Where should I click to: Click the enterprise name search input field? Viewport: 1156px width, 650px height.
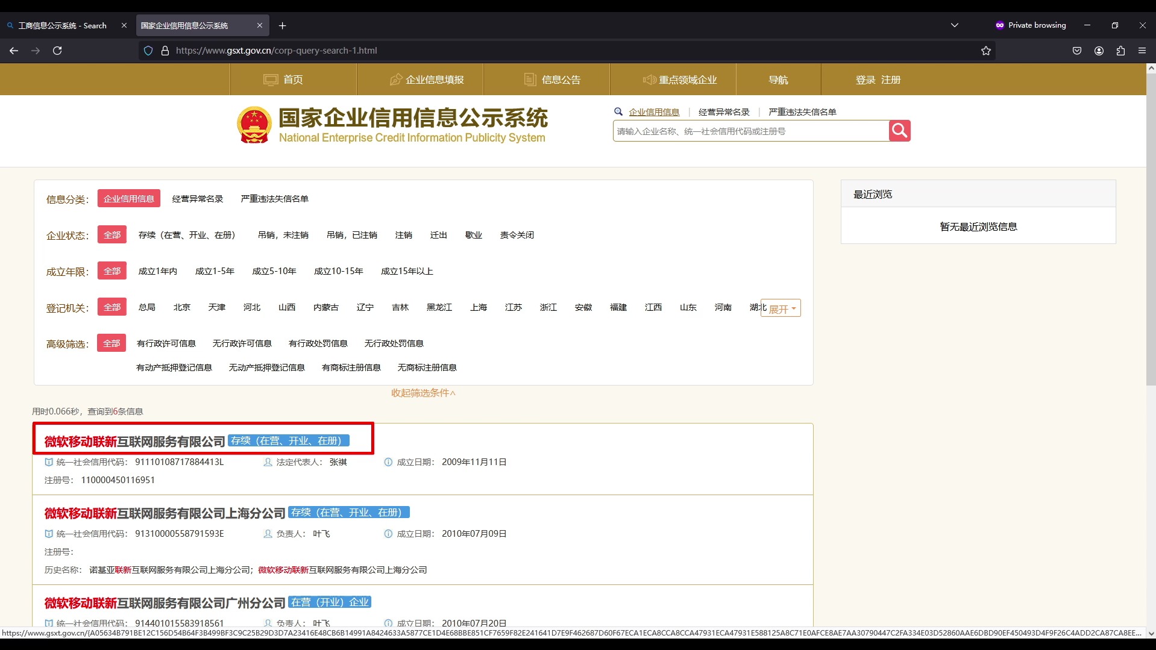click(751, 131)
